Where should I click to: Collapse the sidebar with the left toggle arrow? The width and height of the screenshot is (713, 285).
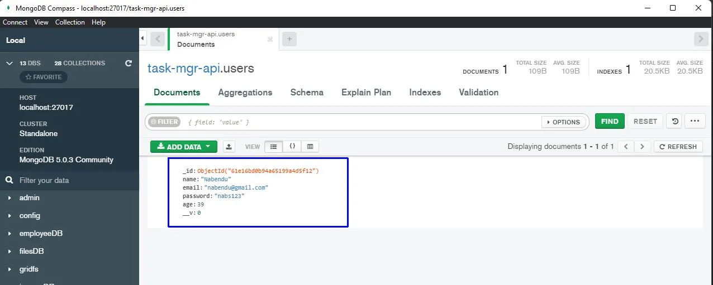[x=142, y=38]
